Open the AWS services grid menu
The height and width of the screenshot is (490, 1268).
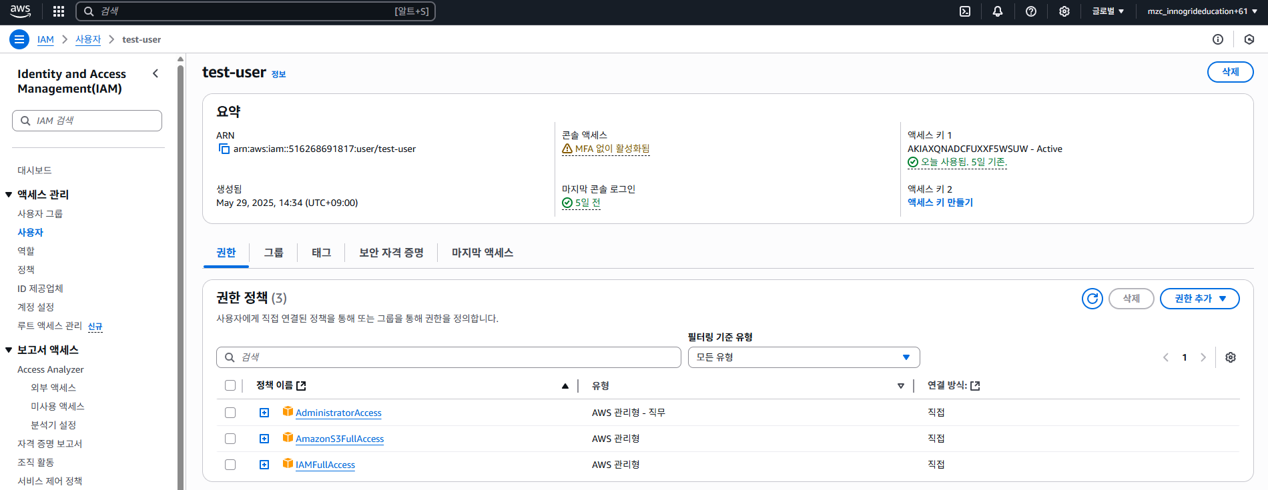(x=59, y=11)
